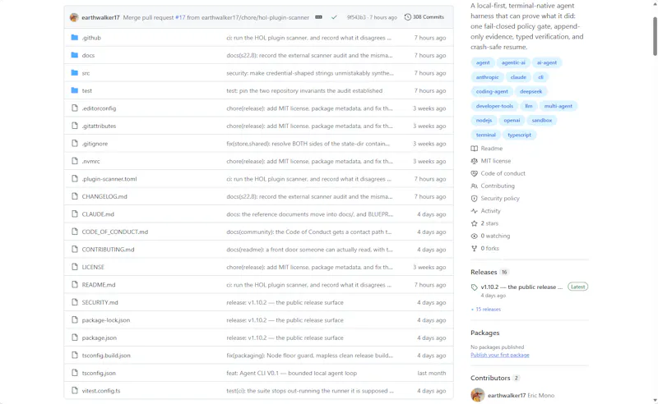
Task: Click the stars star icon
Action: 475,223
